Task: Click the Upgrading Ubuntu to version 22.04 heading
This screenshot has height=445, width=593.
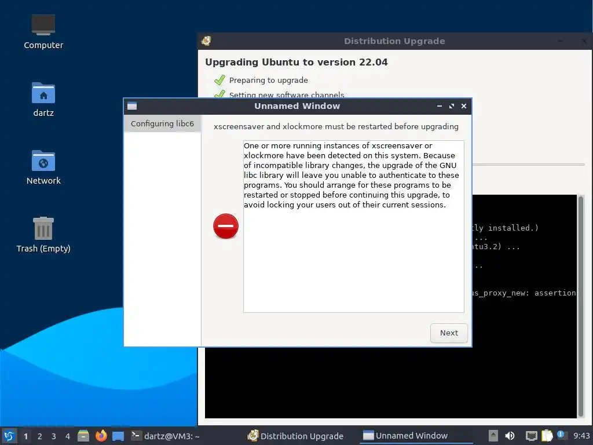Action: 296,62
